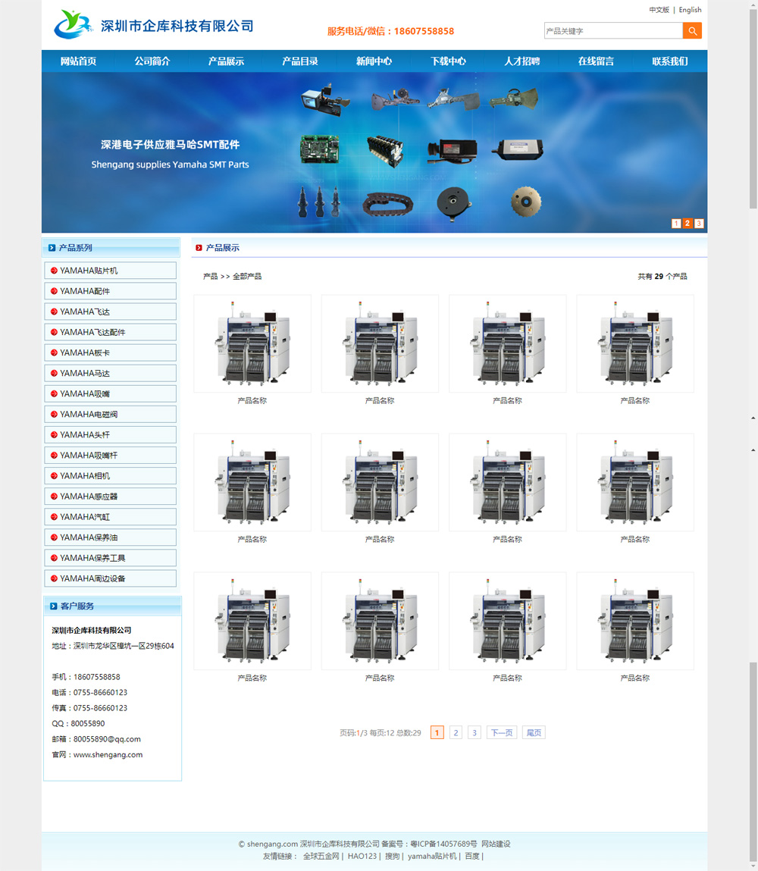The height and width of the screenshot is (871, 758).
Task: Open 人才招聘 in the navigation bar
Action: coord(522,61)
